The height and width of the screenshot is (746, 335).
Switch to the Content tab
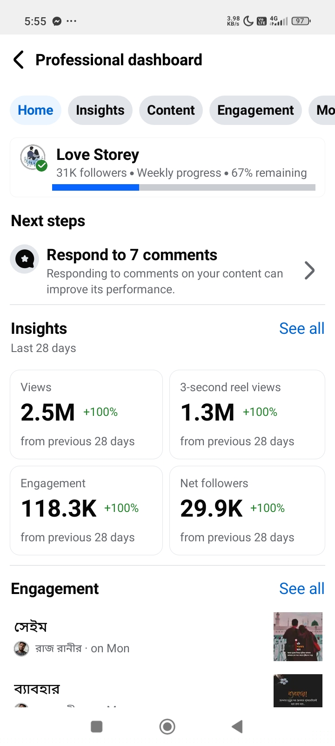171,111
